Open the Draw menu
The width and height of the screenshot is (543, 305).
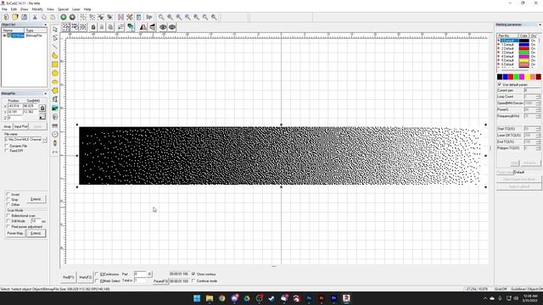(x=25, y=9)
